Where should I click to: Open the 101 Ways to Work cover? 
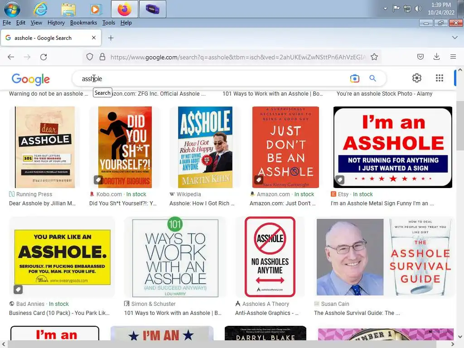(x=175, y=257)
